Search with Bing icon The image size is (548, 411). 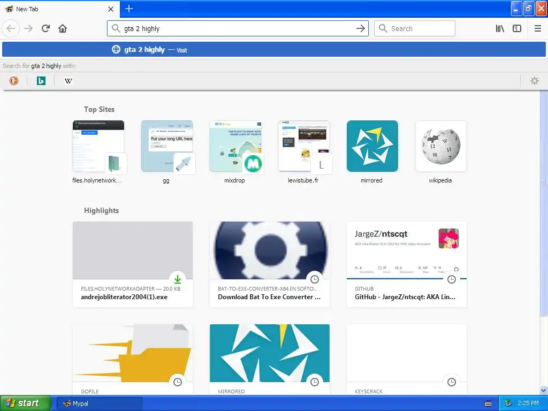pos(41,81)
